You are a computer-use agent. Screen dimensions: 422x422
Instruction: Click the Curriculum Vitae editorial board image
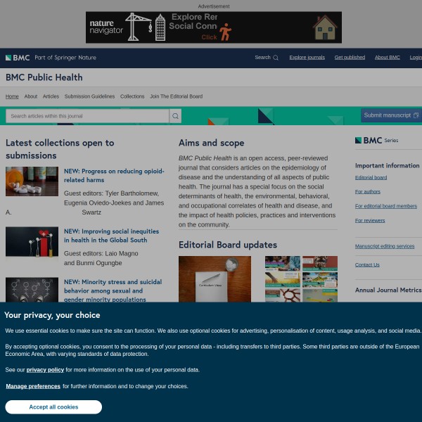pyautogui.click(x=215, y=279)
